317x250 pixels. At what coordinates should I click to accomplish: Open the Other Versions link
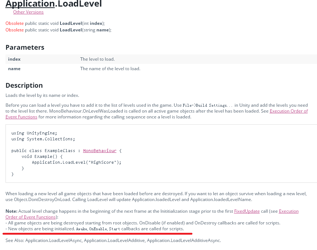click(28, 12)
